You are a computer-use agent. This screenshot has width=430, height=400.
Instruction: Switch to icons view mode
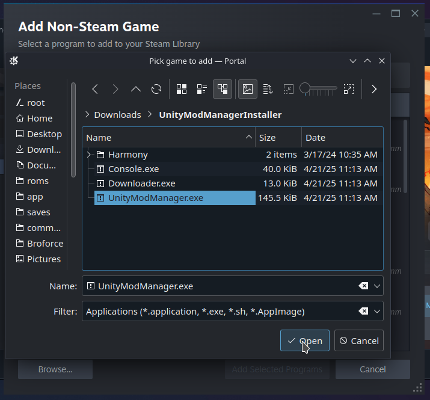182,89
